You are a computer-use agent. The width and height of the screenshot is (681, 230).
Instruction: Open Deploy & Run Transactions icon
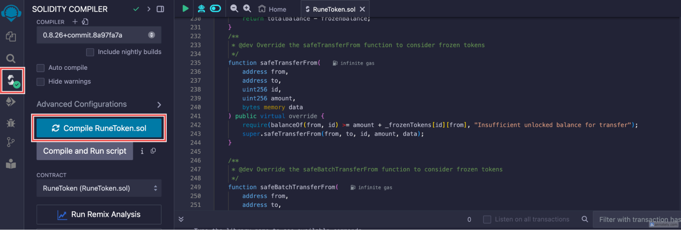11,102
